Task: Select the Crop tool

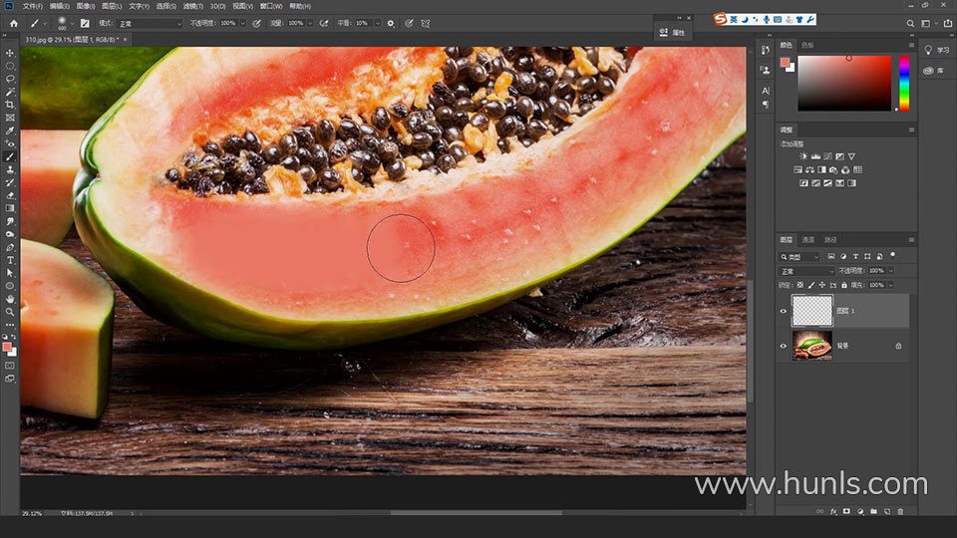Action: tap(10, 105)
